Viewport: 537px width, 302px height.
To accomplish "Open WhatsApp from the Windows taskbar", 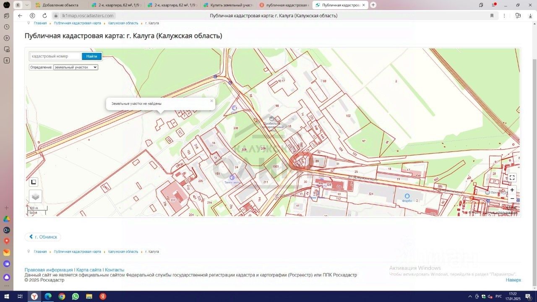I will point(76,297).
